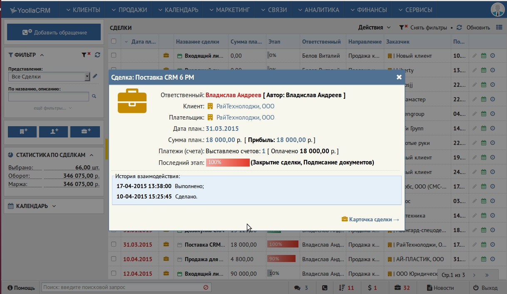Close the Поставка CRM 6 PM deal popup
The height and width of the screenshot is (294, 507).
point(399,77)
